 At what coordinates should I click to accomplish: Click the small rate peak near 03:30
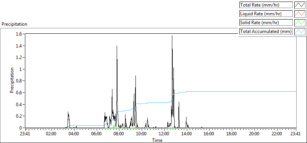pos(68,112)
